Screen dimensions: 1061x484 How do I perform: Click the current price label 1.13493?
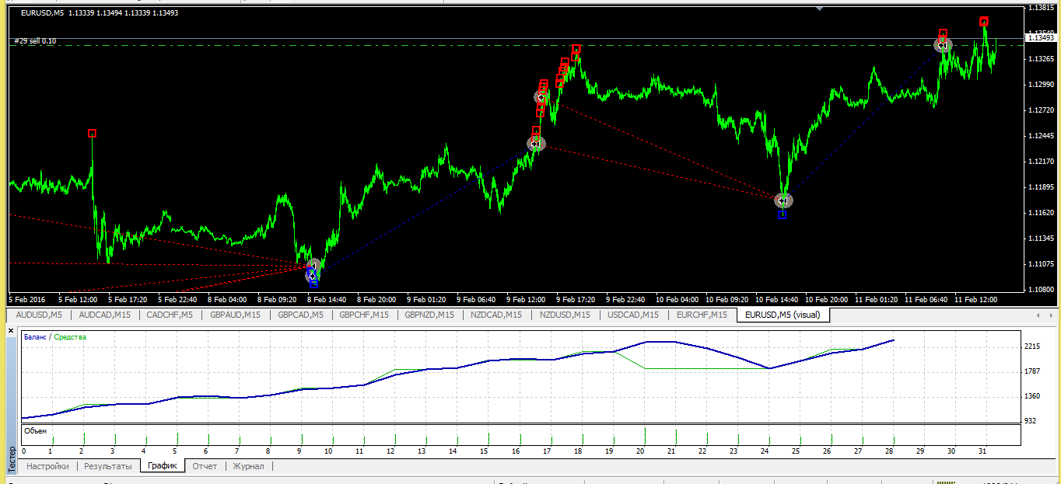pos(1039,37)
